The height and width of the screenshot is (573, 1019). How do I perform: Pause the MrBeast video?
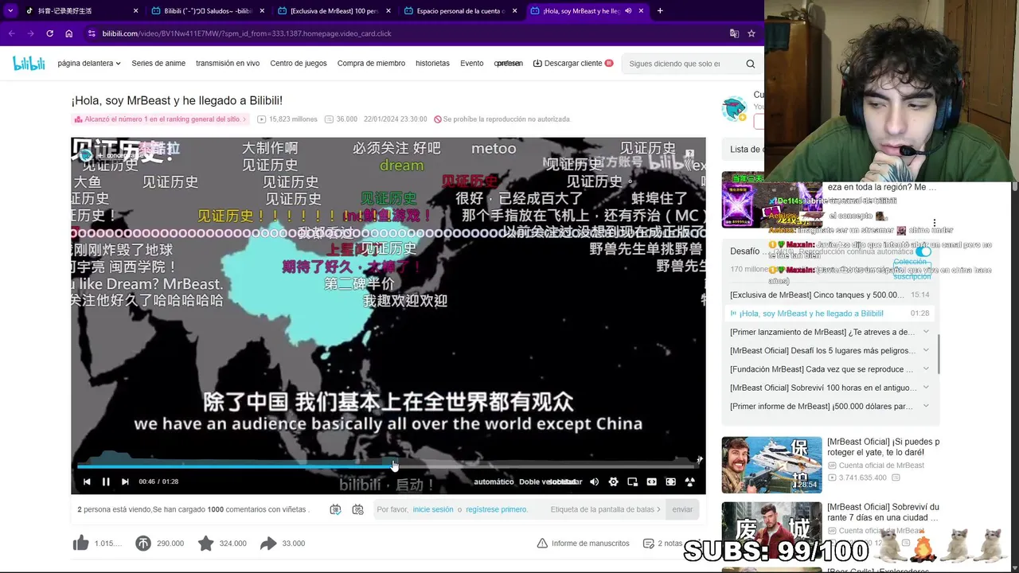point(106,481)
